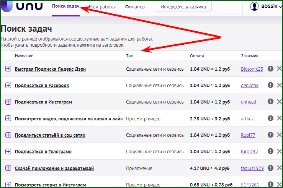Report the Подписаться в Телеграме task

click(270, 151)
